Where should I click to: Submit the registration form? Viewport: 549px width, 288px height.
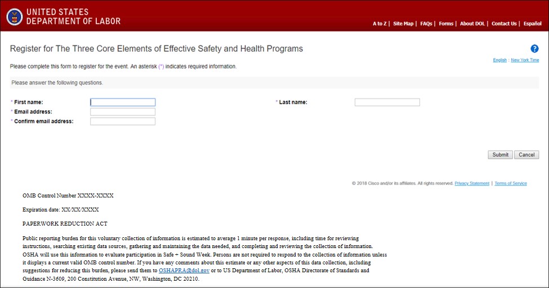click(x=500, y=155)
